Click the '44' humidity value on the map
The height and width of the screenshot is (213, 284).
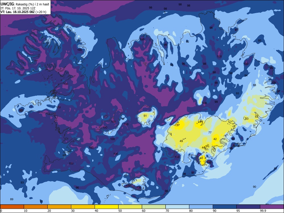click(203, 148)
